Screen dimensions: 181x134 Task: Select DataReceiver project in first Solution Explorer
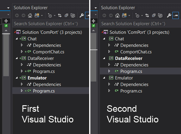41,58
